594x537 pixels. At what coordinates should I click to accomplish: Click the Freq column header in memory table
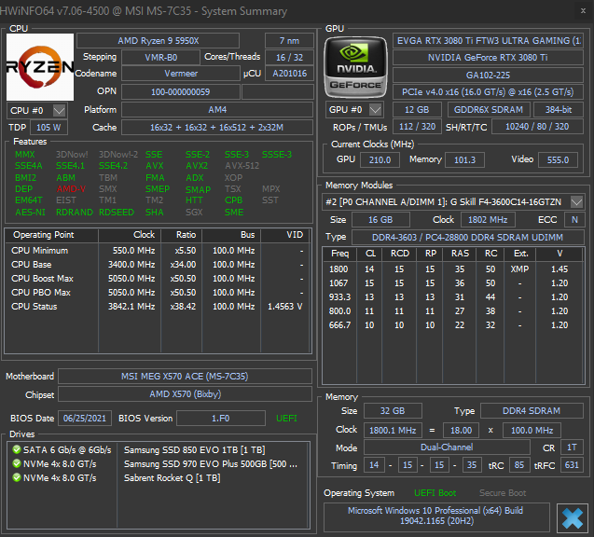click(x=339, y=254)
